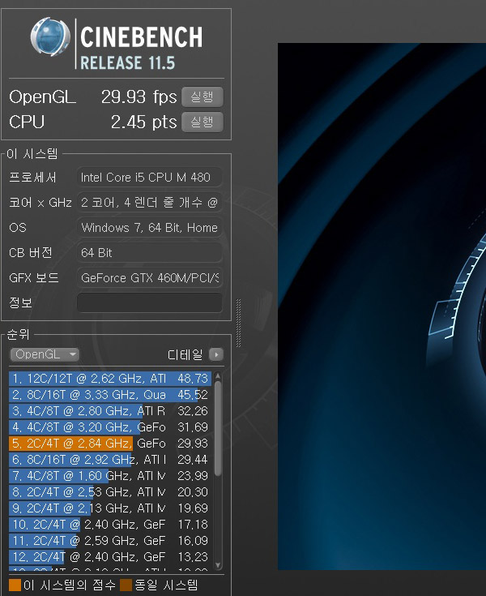Click the GFX 보드 field showing GeForce GTX 460M
This screenshot has height=596, width=486.
pyautogui.click(x=150, y=277)
